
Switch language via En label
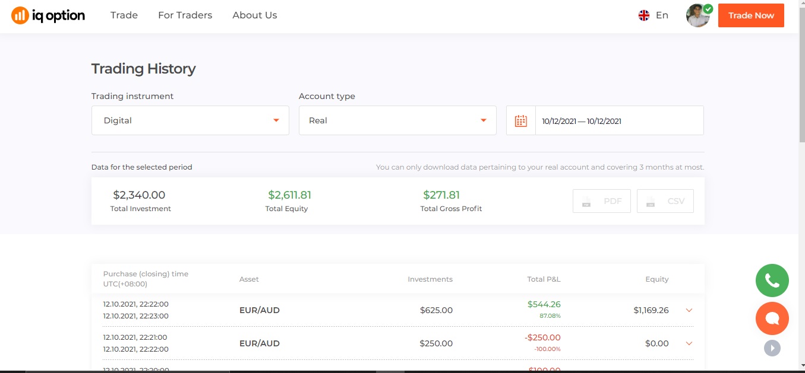point(662,15)
